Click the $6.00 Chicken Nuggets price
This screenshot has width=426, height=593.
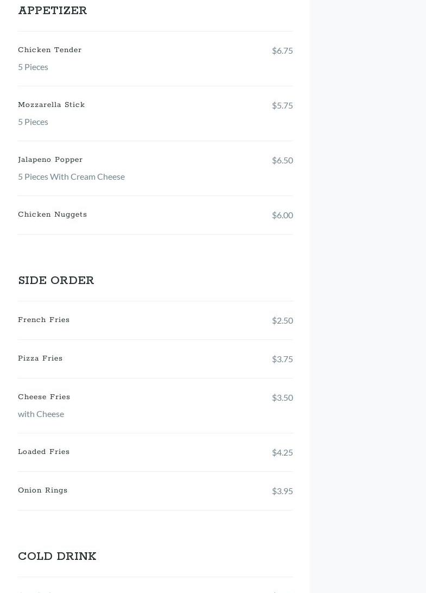282,215
